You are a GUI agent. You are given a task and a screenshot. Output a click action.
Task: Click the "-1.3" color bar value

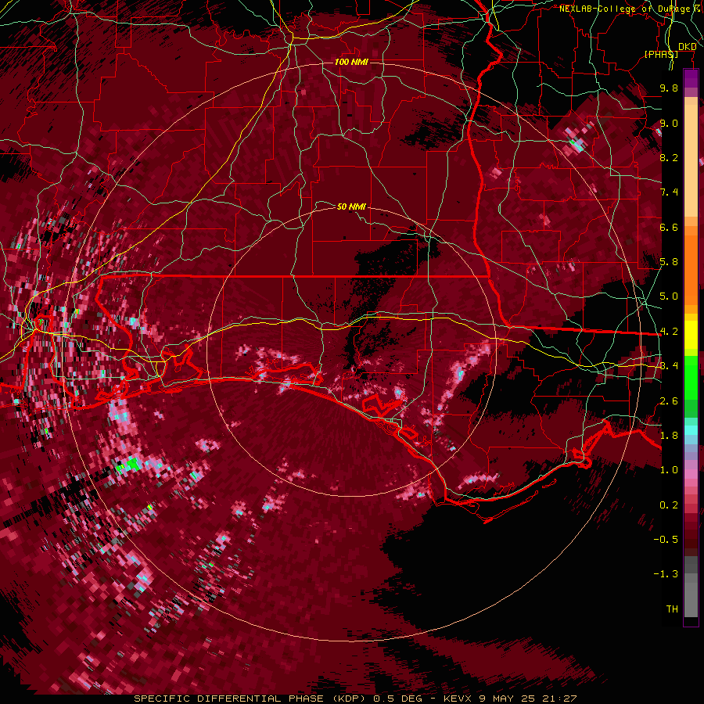[x=666, y=574]
